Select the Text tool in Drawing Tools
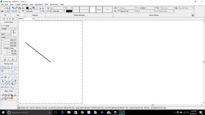The width and height of the screenshot is (205, 115). tap(2, 80)
